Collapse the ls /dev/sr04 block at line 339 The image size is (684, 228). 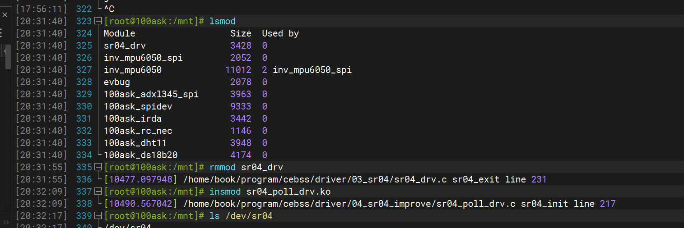(x=99, y=216)
